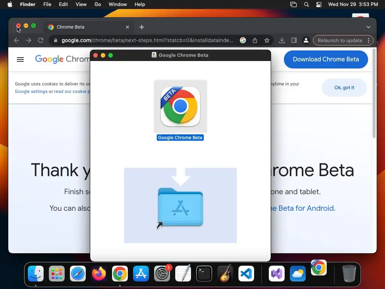Image resolution: width=385 pixels, height=289 pixels.
Task: Share this page icon in address bar
Action: pos(255,40)
